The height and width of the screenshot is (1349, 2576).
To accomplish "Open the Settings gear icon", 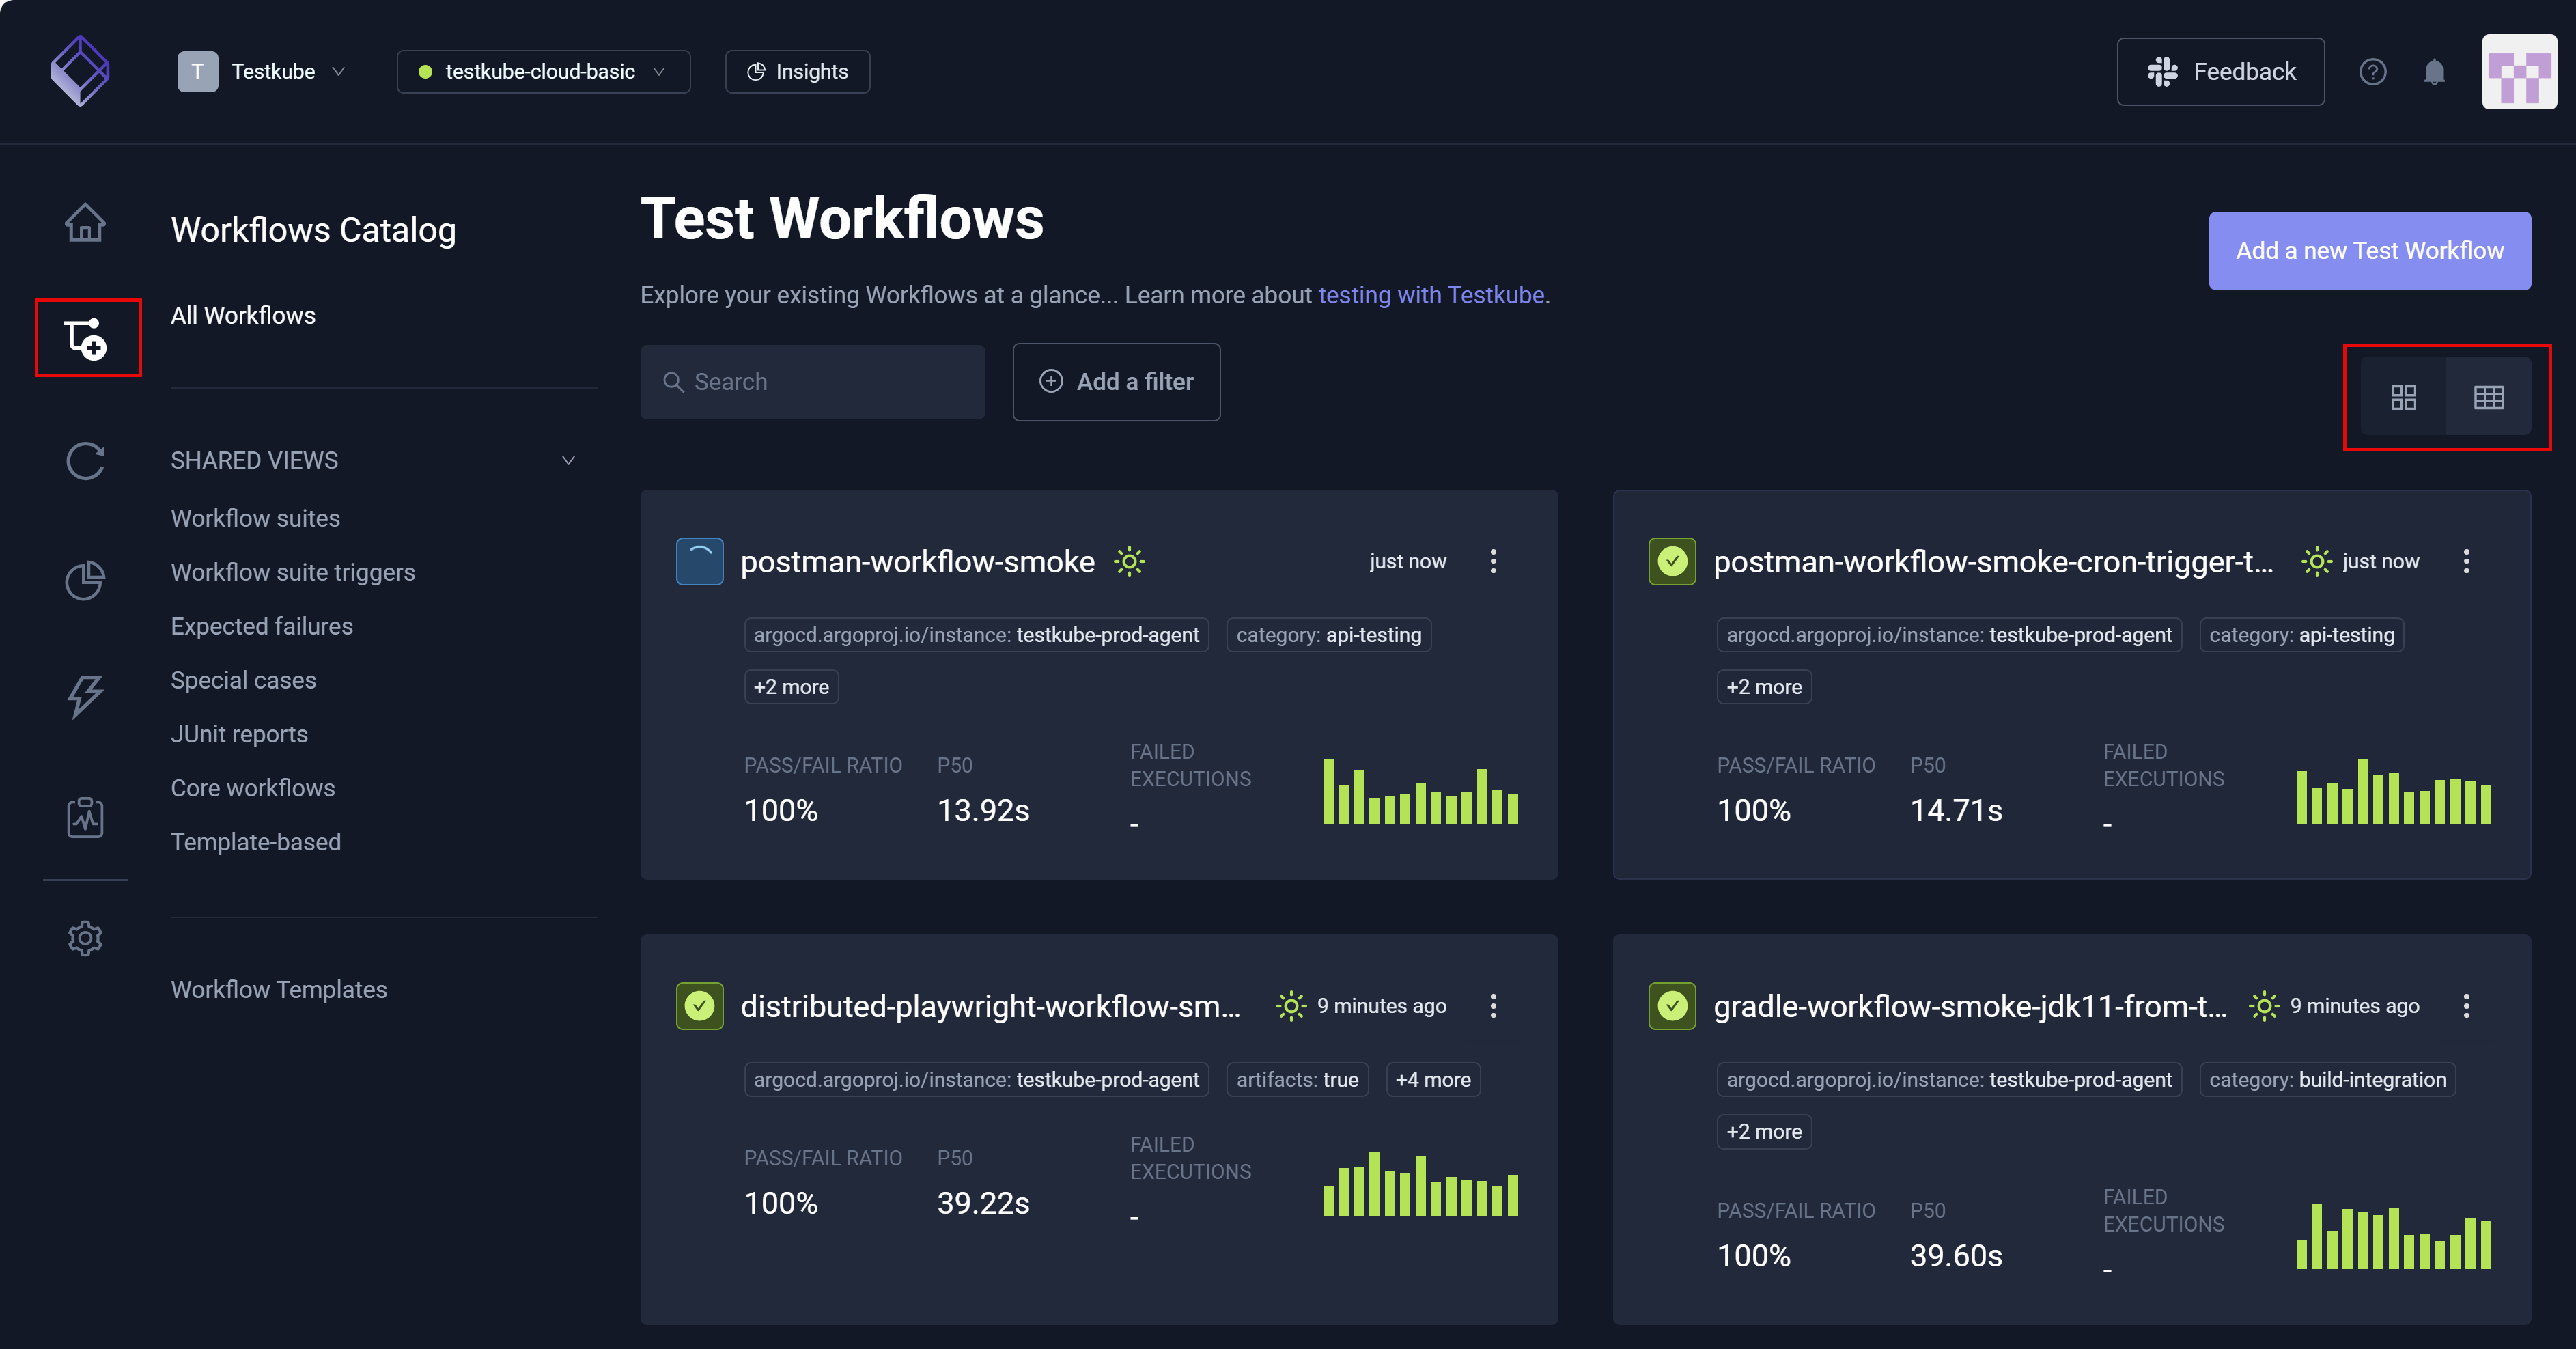I will pyautogui.click(x=86, y=937).
